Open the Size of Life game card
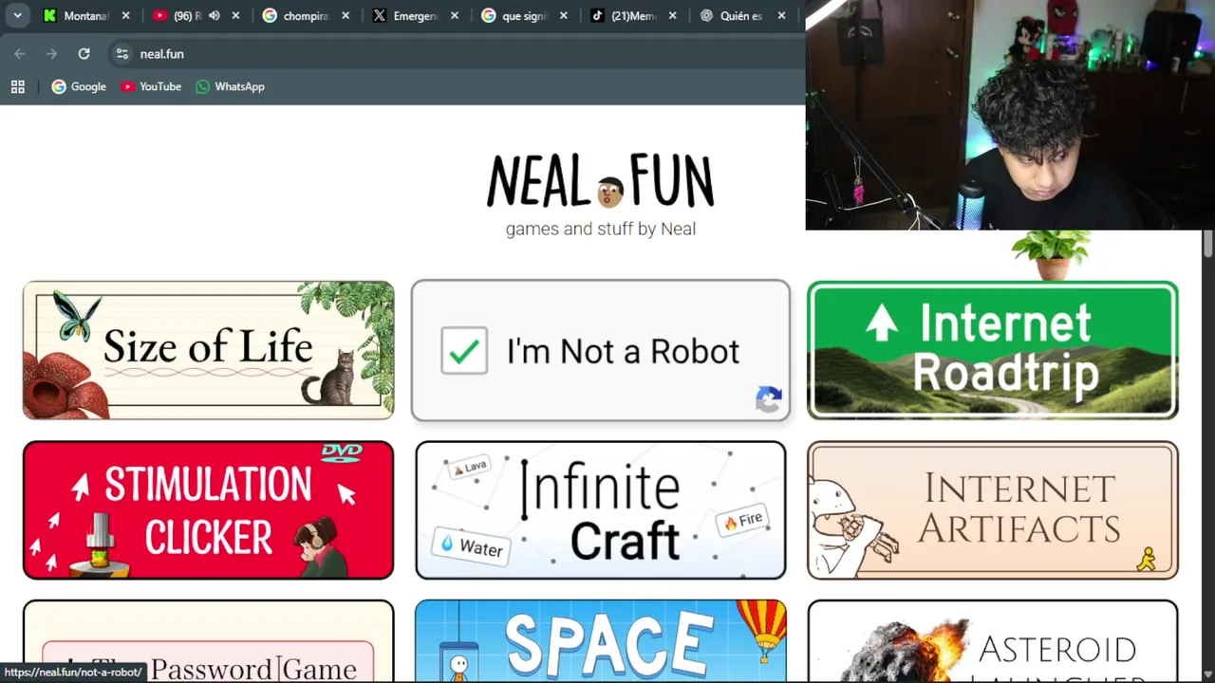The image size is (1215, 683). tap(208, 350)
